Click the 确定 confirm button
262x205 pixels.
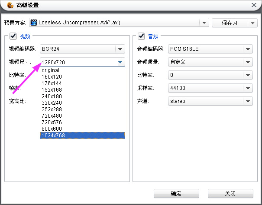176,194
